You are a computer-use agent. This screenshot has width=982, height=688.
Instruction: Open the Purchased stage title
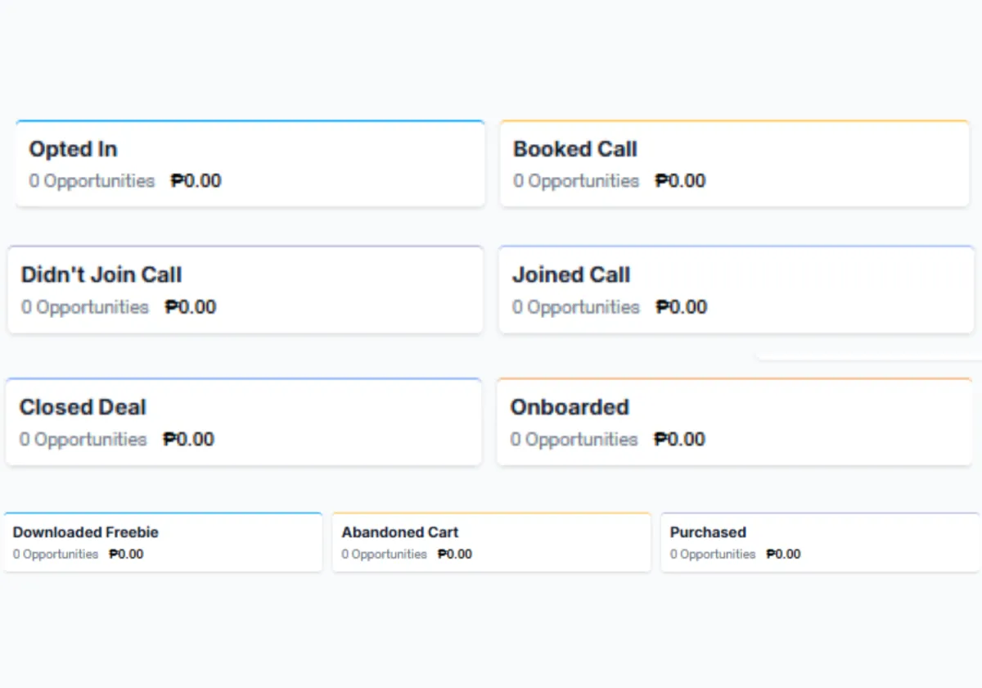click(708, 532)
